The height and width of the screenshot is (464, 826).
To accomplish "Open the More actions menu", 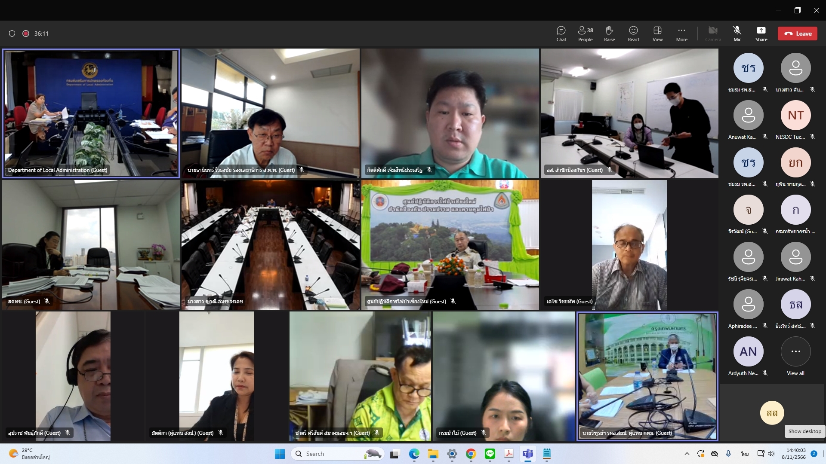I will [x=681, y=34].
